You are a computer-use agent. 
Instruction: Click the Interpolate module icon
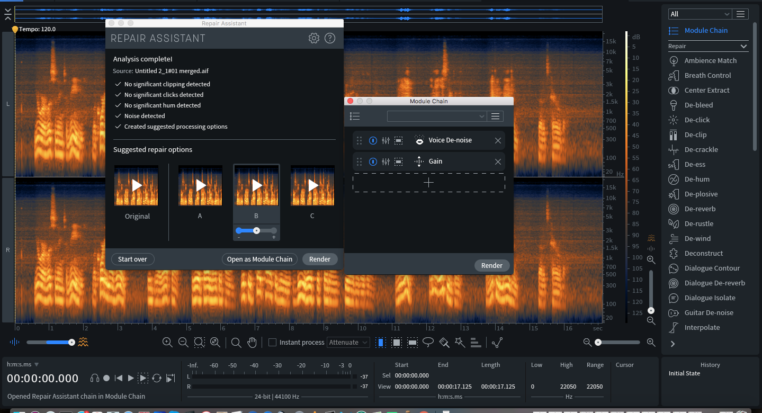pyautogui.click(x=674, y=328)
